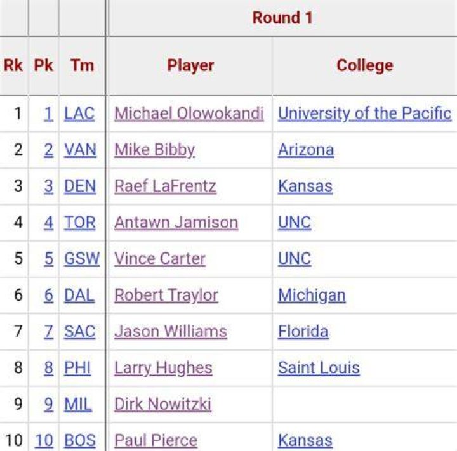This screenshot has width=457, height=451.
Task: Sort table by College column header
Action: pos(365,65)
